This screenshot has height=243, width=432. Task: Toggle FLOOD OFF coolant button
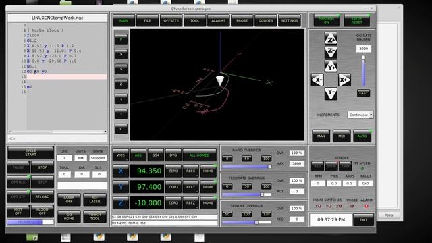pyautogui.click(x=42, y=211)
